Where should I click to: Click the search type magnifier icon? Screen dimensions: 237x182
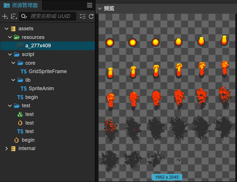click(24, 16)
